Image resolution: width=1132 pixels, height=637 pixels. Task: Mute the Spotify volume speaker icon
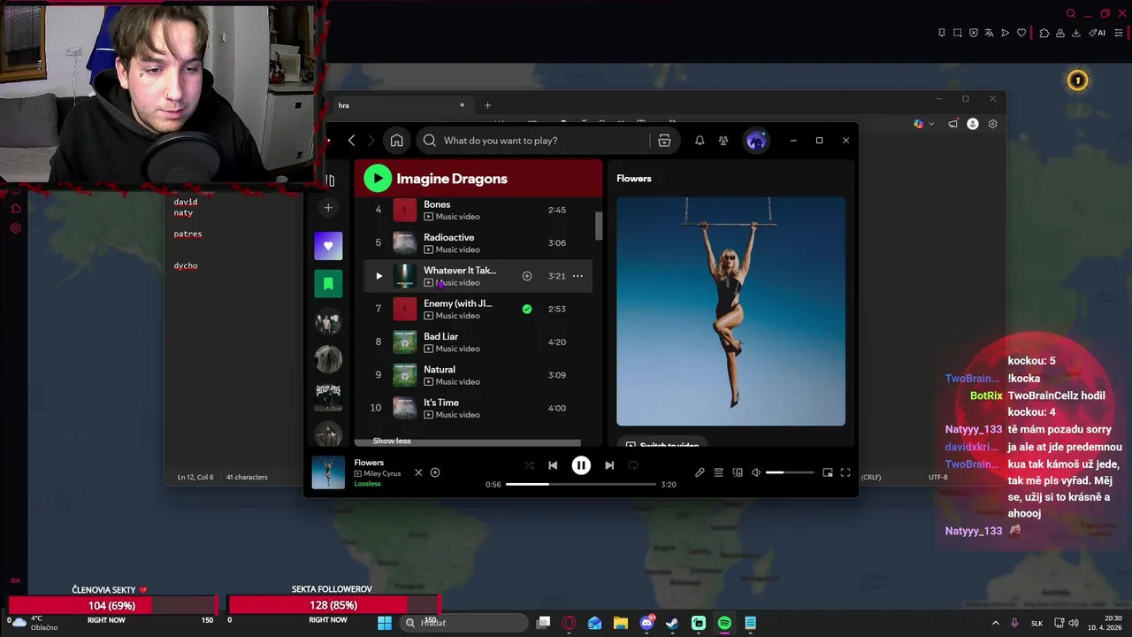pyautogui.click(x=756, y=472)
